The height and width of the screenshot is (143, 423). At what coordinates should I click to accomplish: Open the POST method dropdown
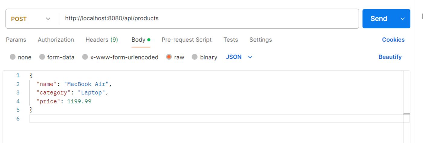[31, 19]
